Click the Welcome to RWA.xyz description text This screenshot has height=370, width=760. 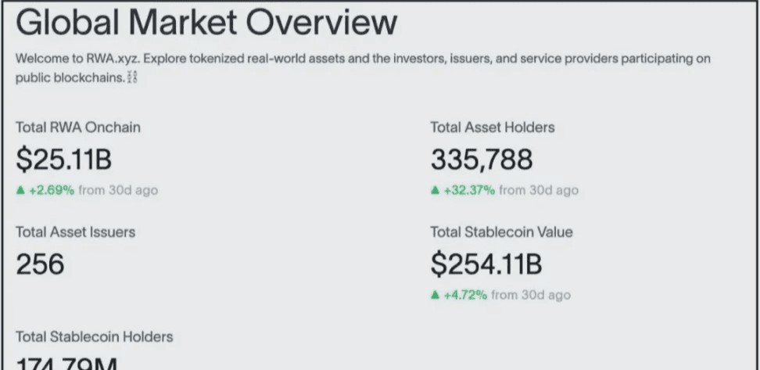[363, 68]
